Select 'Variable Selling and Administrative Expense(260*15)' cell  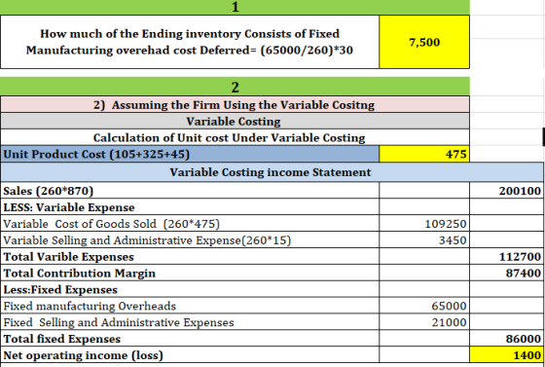click(x=190, y=239)
